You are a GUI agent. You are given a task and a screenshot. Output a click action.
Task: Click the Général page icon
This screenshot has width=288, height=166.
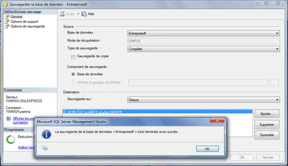7,17
